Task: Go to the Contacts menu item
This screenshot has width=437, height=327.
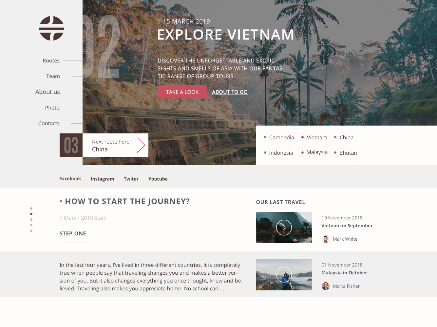Action: click(x=49, y=123)
